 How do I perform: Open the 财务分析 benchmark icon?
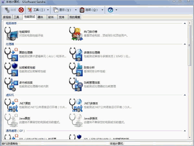pyautogui.click(x=76, y=69)
